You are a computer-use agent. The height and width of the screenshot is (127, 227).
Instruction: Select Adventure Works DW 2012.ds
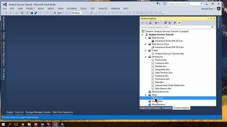point(169,41)
